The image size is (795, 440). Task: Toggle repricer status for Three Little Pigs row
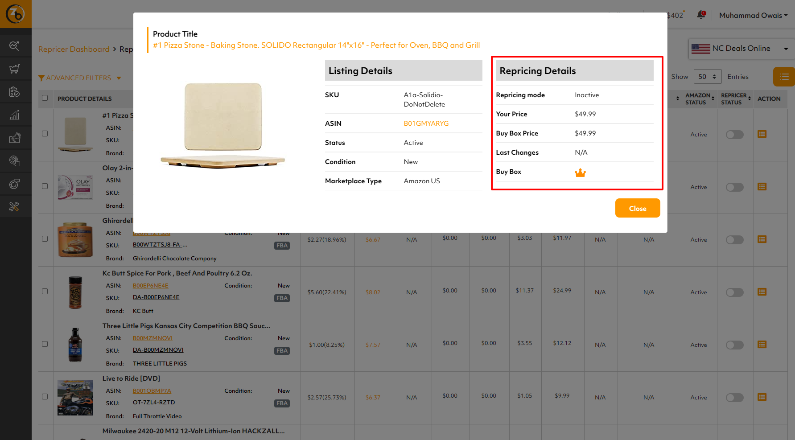[x=734, y=345]
